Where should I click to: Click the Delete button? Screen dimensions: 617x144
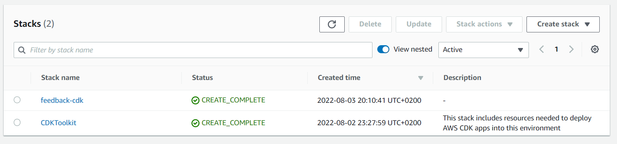370,24
